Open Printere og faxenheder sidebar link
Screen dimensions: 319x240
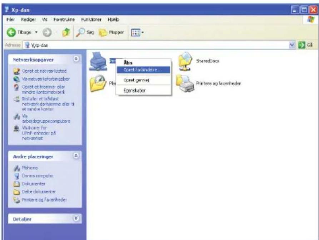point(44,200)
